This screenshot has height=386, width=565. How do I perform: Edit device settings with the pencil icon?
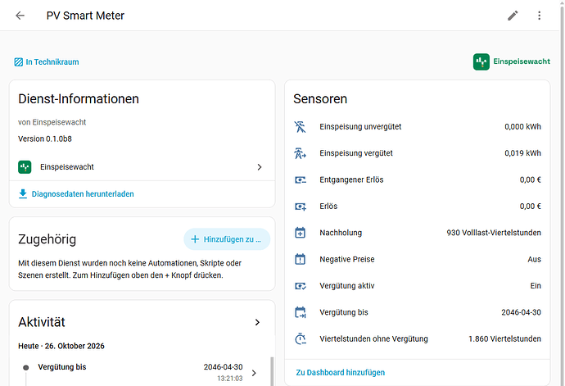tap(513, 16)
